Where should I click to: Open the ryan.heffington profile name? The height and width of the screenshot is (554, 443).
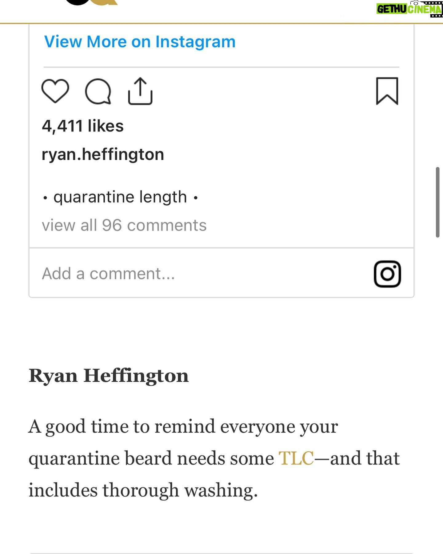103,155
